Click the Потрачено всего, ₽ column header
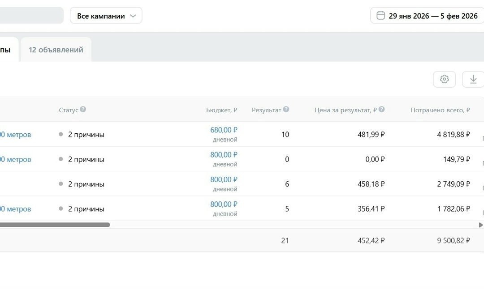 point(440,110)
